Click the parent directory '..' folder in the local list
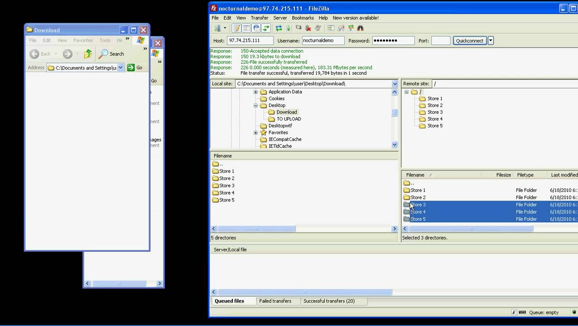 pyautogui.click(x=216, y=164)
